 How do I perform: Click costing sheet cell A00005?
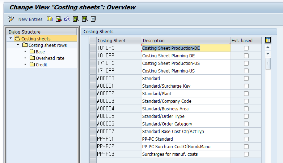tap(119, 116)
